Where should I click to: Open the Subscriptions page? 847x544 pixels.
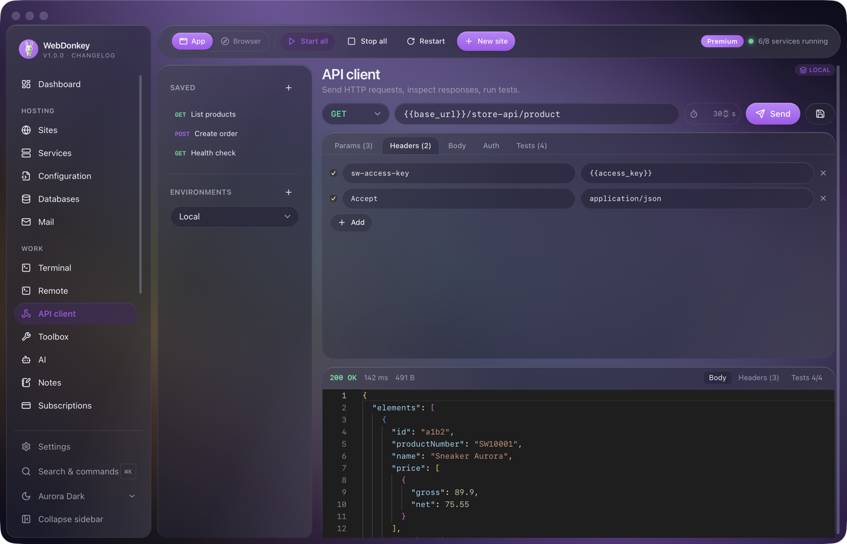click(76, 406)
